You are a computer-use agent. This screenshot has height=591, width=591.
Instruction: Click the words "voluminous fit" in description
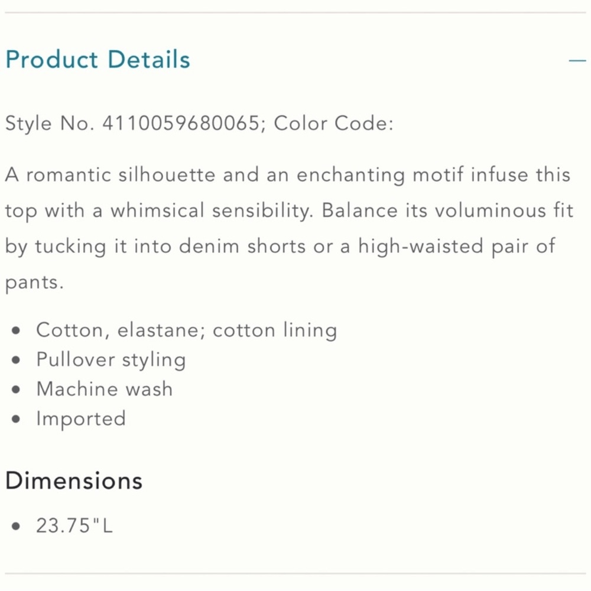click(502, 211)
